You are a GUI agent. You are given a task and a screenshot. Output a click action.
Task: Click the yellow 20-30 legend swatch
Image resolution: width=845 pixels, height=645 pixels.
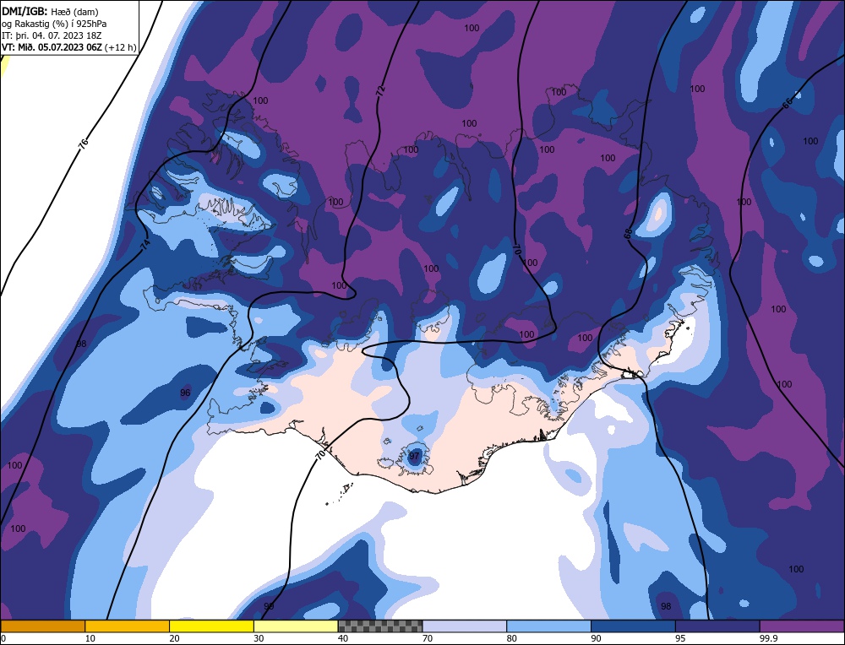point(211,626)
